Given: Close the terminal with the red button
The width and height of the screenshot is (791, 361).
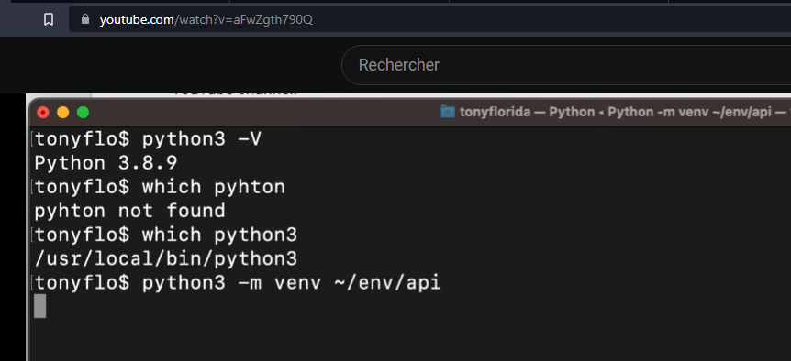Looking at the screenshot, I should pos(43,113).
